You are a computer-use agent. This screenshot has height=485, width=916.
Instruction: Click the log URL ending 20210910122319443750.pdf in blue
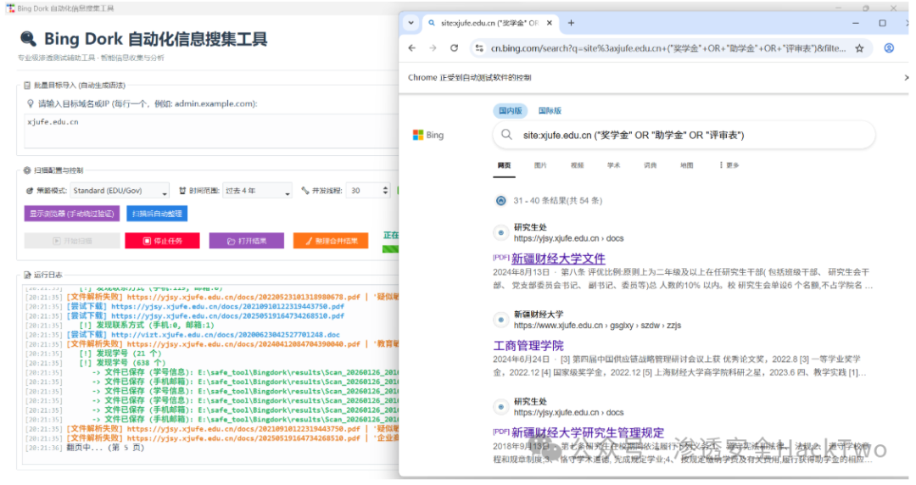(228, 306)
